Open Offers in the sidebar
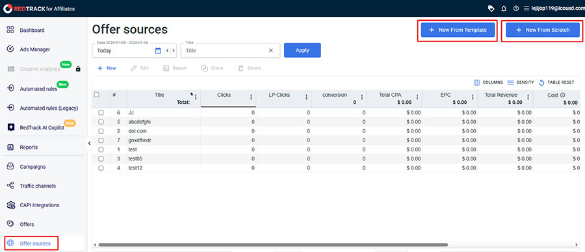 [27, 224]
